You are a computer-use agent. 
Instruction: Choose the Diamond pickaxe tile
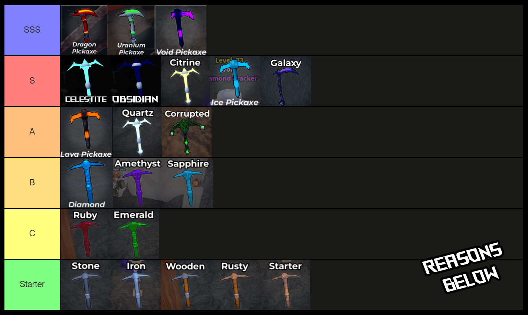pos(87,183)
